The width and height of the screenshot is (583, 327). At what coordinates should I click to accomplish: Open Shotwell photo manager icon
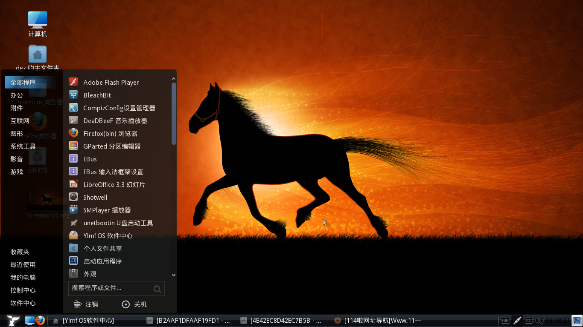tap(73, 197)
